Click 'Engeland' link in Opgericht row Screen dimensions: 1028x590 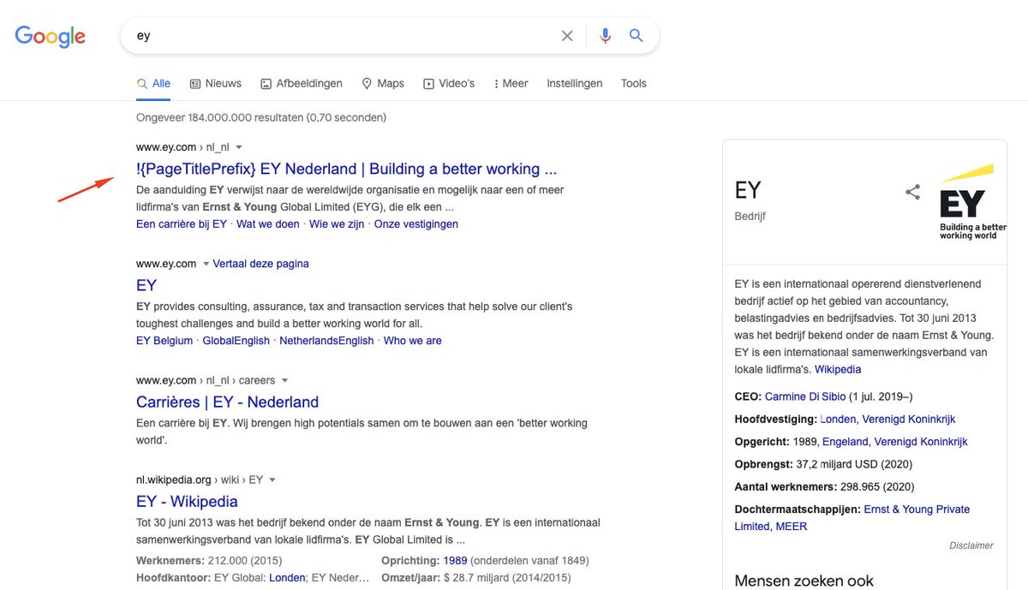pos(846,442)
